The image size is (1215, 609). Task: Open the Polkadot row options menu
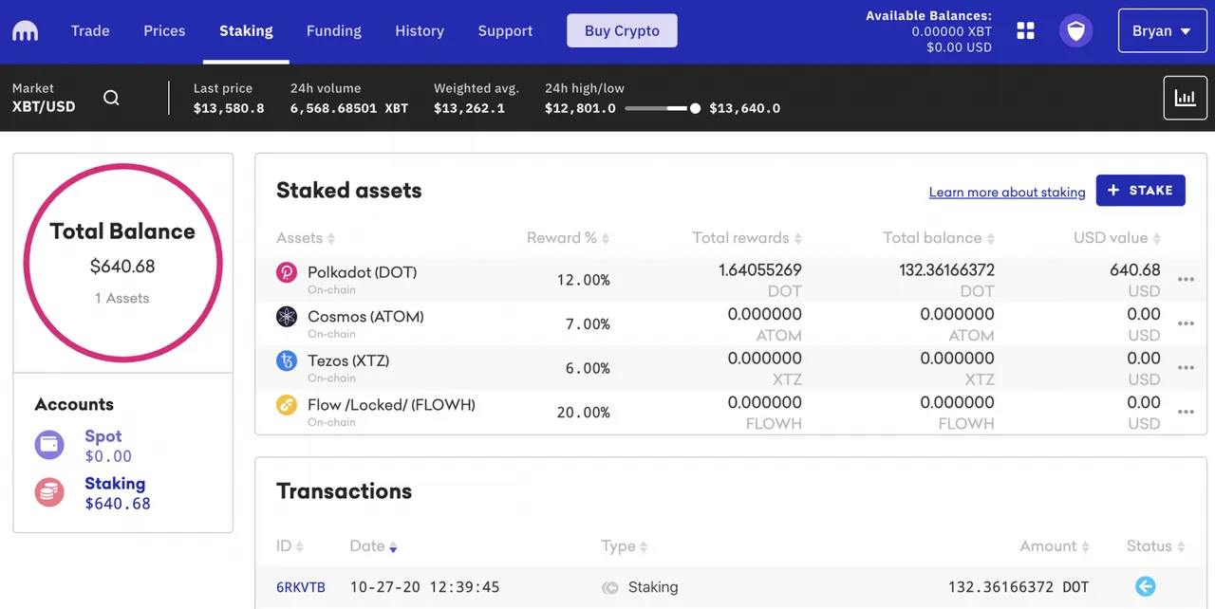[x=1185, y=280]
